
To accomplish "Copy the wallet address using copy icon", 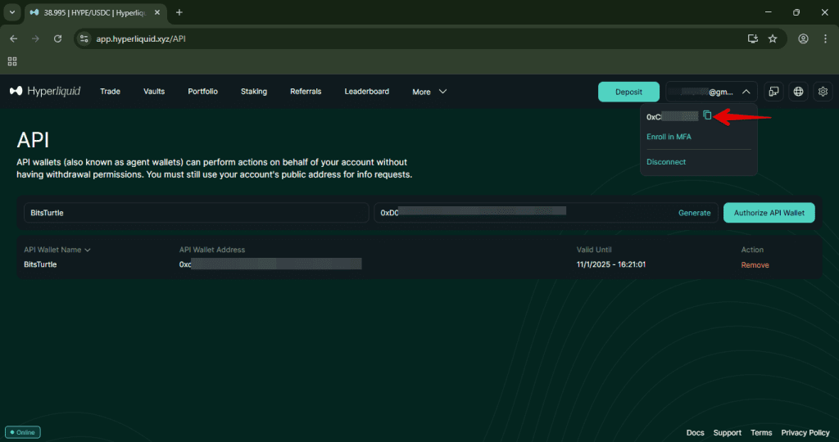I will point(707,115).
